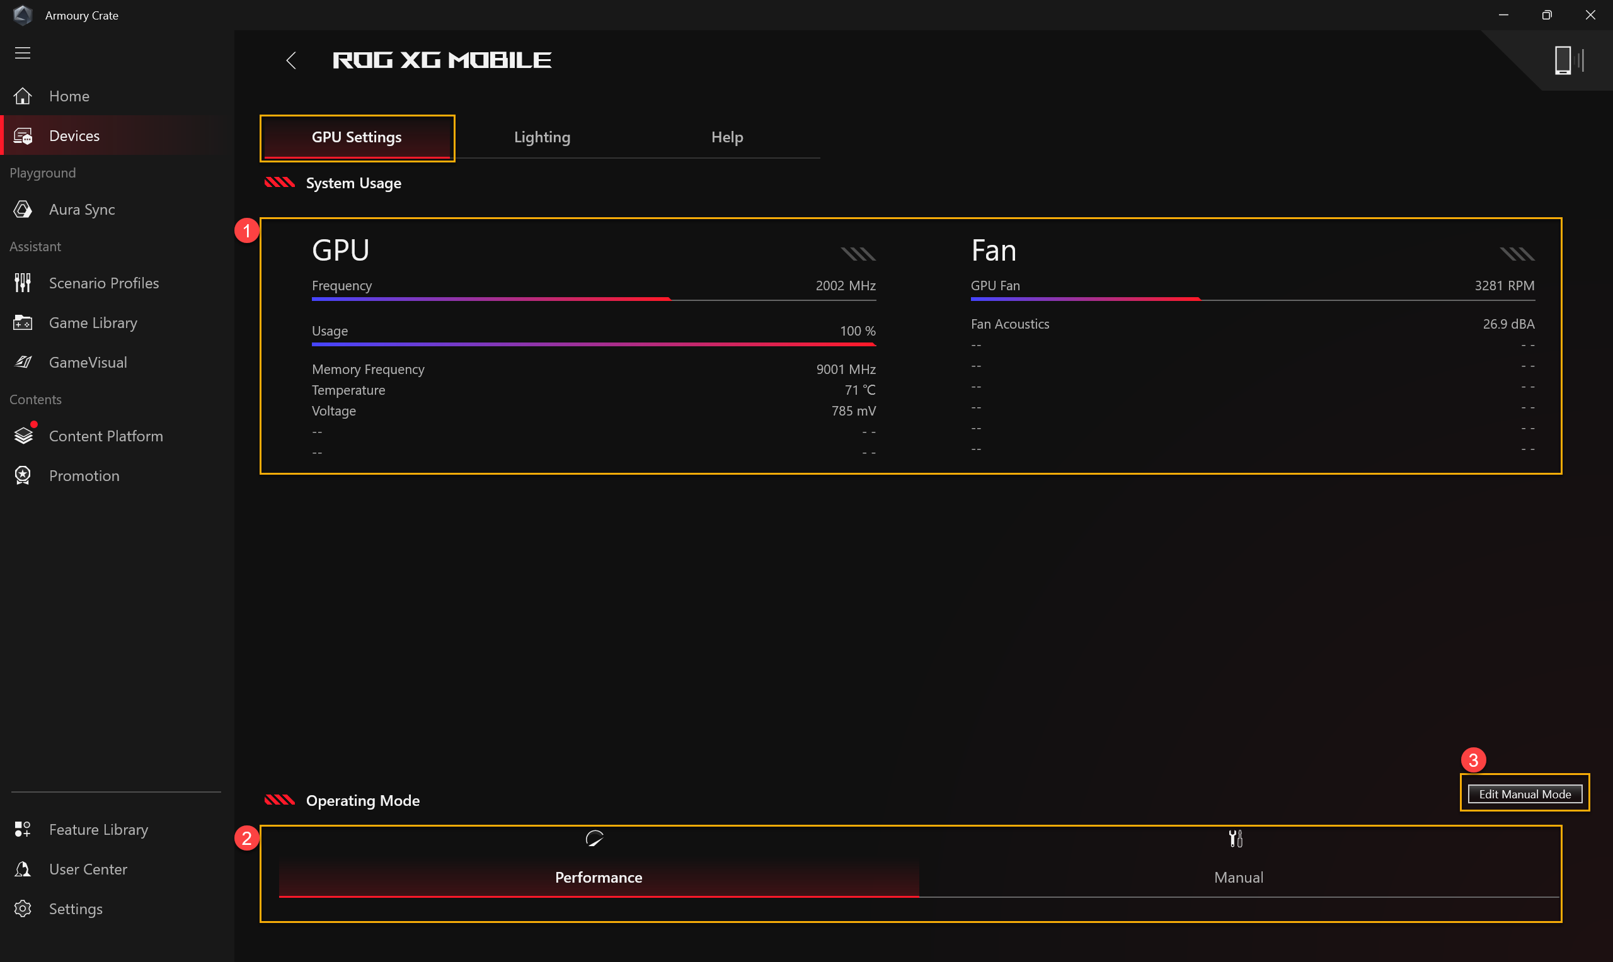Image resolution: width=1613 pixels, height=962 pixels.
Task: Click the Fan Acoustics label
Action: (x=1009, y=324)
